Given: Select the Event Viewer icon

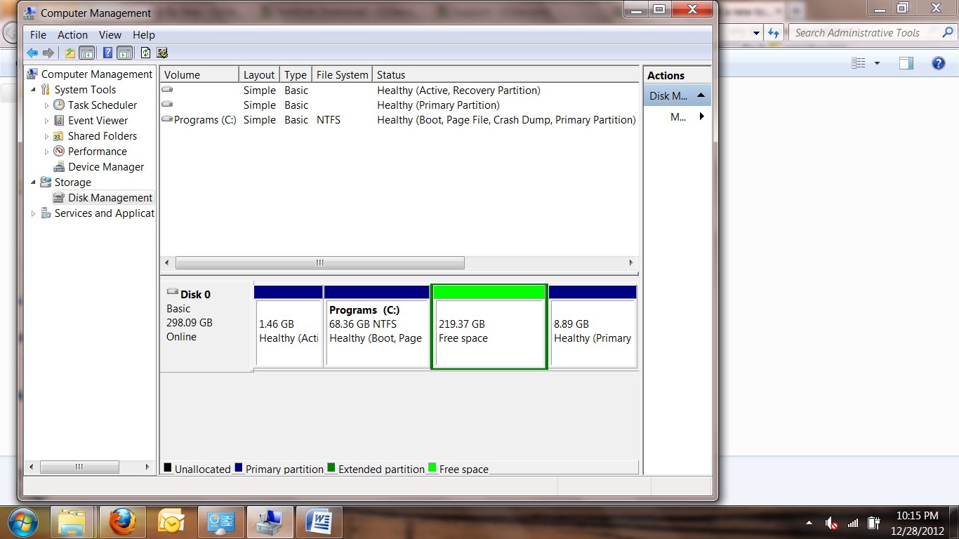Looking at the screenshot, I should tap(59, 121).
